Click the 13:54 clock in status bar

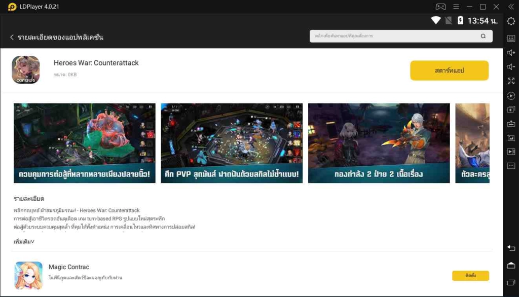click(x=483, y=21)
